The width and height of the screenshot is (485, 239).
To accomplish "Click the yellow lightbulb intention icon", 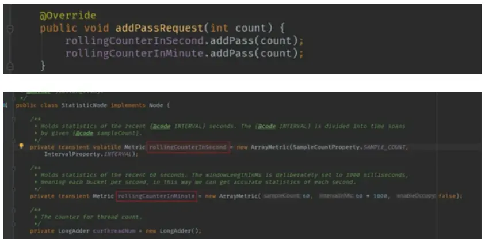I will [x=22, y=147].
